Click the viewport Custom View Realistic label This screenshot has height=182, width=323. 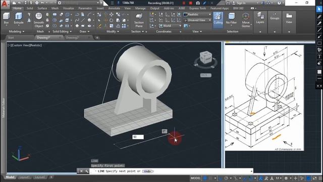(x=25, y=45)
